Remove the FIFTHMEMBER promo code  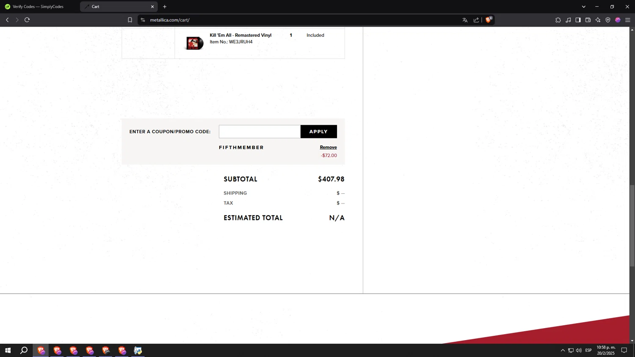coord(328,147)
